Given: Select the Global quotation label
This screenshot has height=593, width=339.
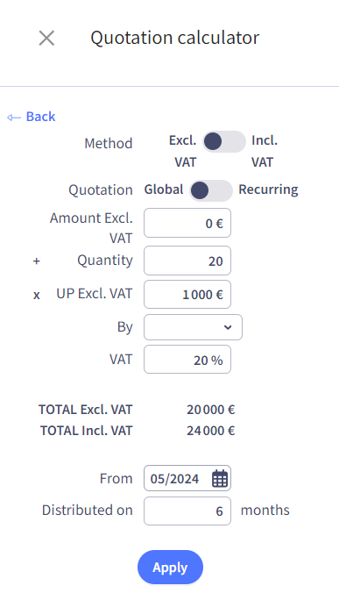Looking at the screenshot, I should click(x=164, y=189).
